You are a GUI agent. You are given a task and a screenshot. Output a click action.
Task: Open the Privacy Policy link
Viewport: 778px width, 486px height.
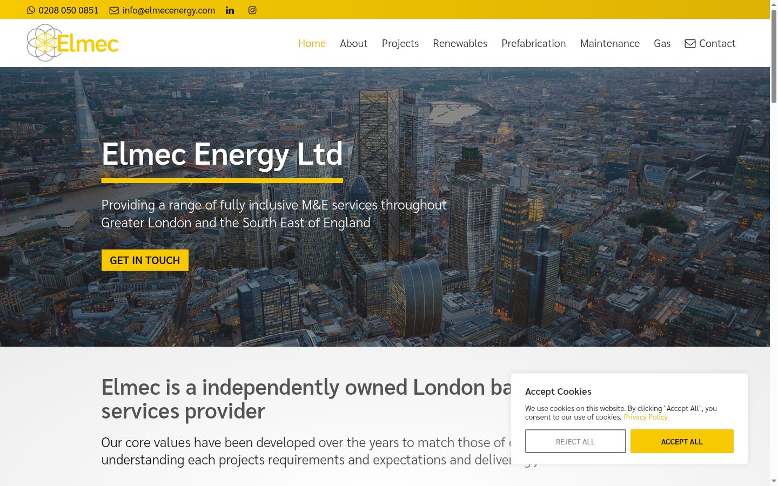coord(646,417)
